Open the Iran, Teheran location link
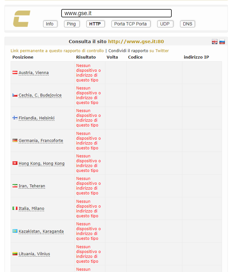The width and height of the screenshot is (241, 272). pyautogui.click(x=32, y=186)
